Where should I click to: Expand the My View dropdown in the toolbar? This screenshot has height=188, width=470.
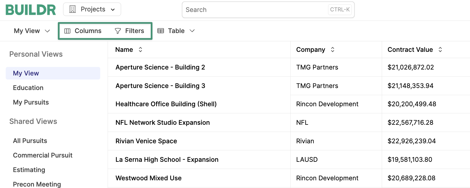pos(47,31)
